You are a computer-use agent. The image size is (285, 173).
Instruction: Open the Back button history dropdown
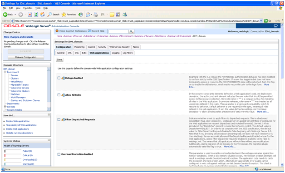click(15, 15)
